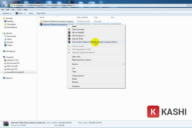The image size is (192, 128).
Task: Click the Music library icon
Action: tap(5, 39)
